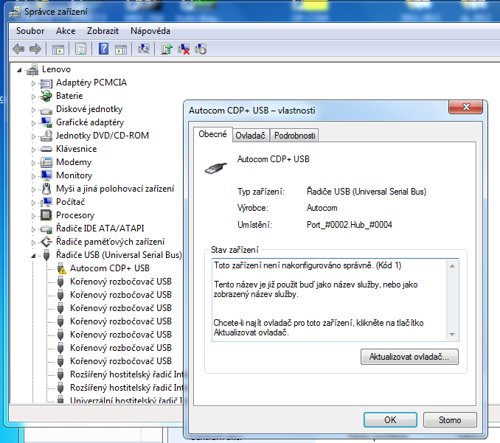Collapse the Lenovo root node

click(x=19, y=70)
